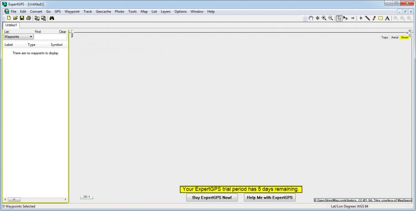Open a file using the folder icon
The image size is (416, 211).
point(15,18)
